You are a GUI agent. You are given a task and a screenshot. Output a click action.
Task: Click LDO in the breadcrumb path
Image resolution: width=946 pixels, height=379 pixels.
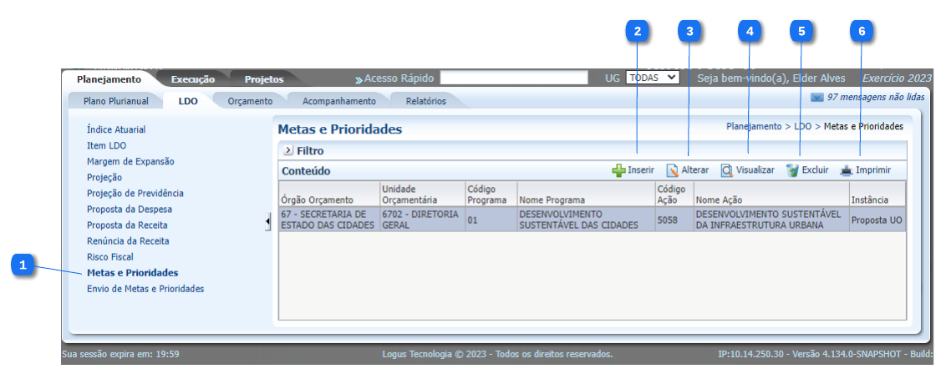point(802,127)
